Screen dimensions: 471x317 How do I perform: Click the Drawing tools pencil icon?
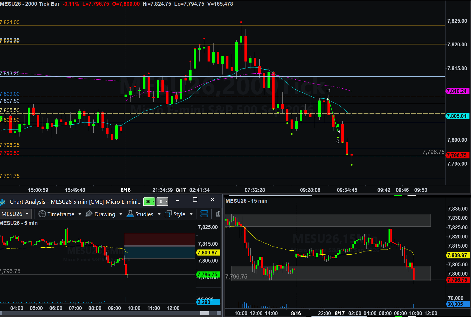[89, 214]
